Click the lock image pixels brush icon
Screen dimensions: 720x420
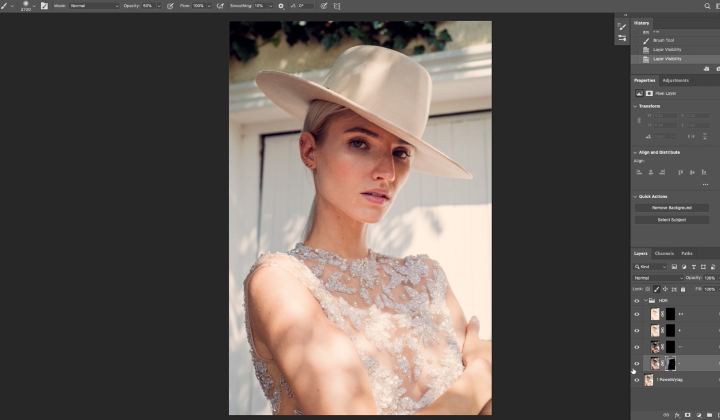(656, 289)
